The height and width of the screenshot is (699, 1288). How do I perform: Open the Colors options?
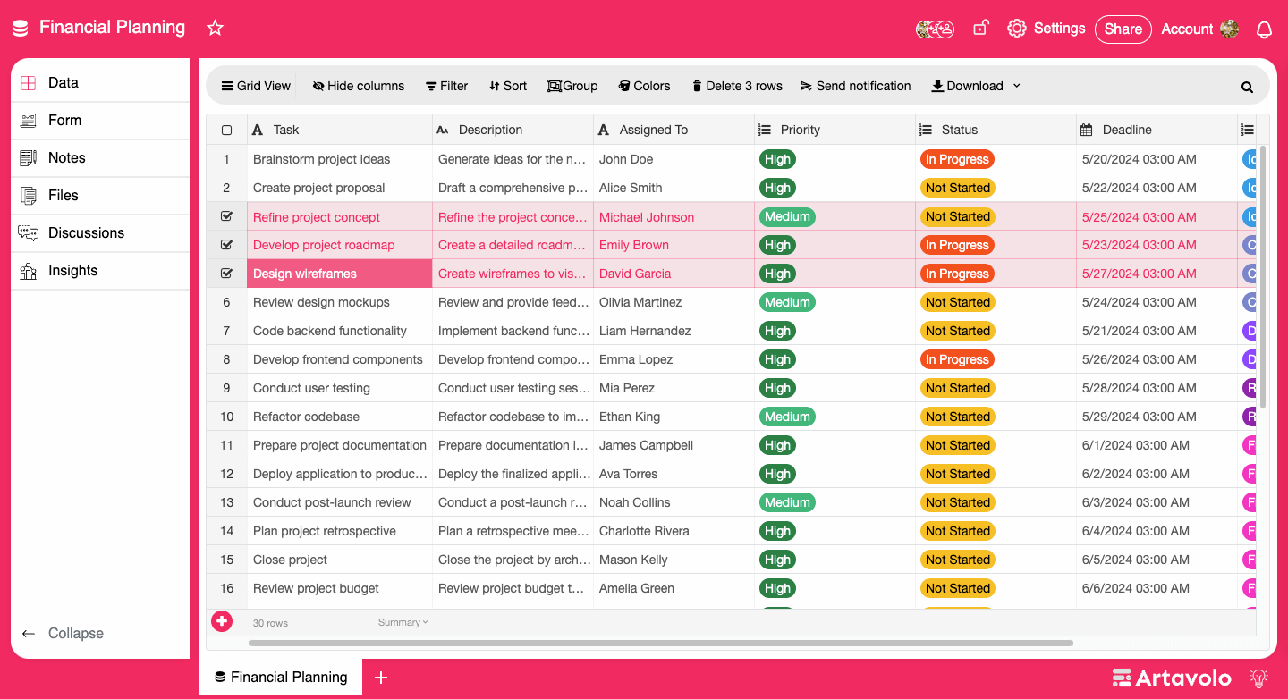pos(644,86)
